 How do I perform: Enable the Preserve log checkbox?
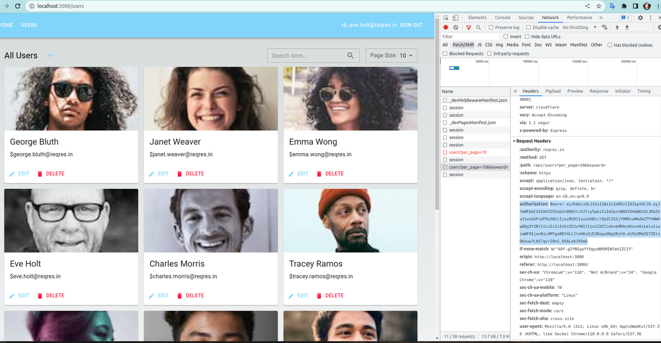coord(491,27)
